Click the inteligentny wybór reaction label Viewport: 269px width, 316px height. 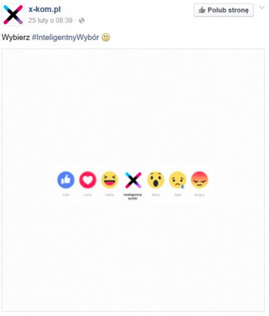pyautogui.click(x=133, y=196)
